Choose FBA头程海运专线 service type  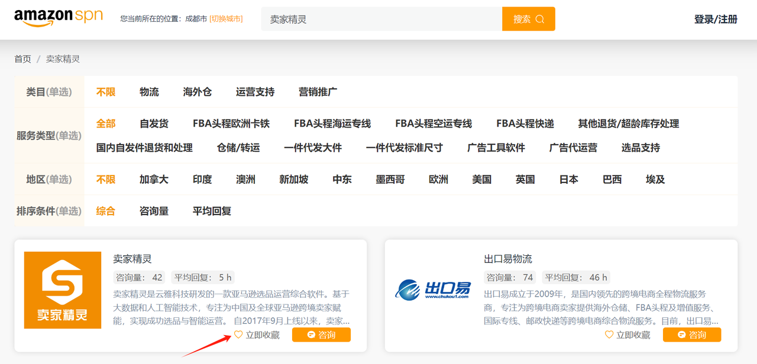(x=332, y=124)
